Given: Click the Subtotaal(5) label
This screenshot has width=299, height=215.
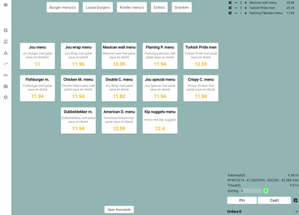Looking at the screenshot, I should [x=236, y=175].
